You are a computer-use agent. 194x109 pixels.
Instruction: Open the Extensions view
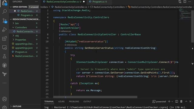click(5, 38)
